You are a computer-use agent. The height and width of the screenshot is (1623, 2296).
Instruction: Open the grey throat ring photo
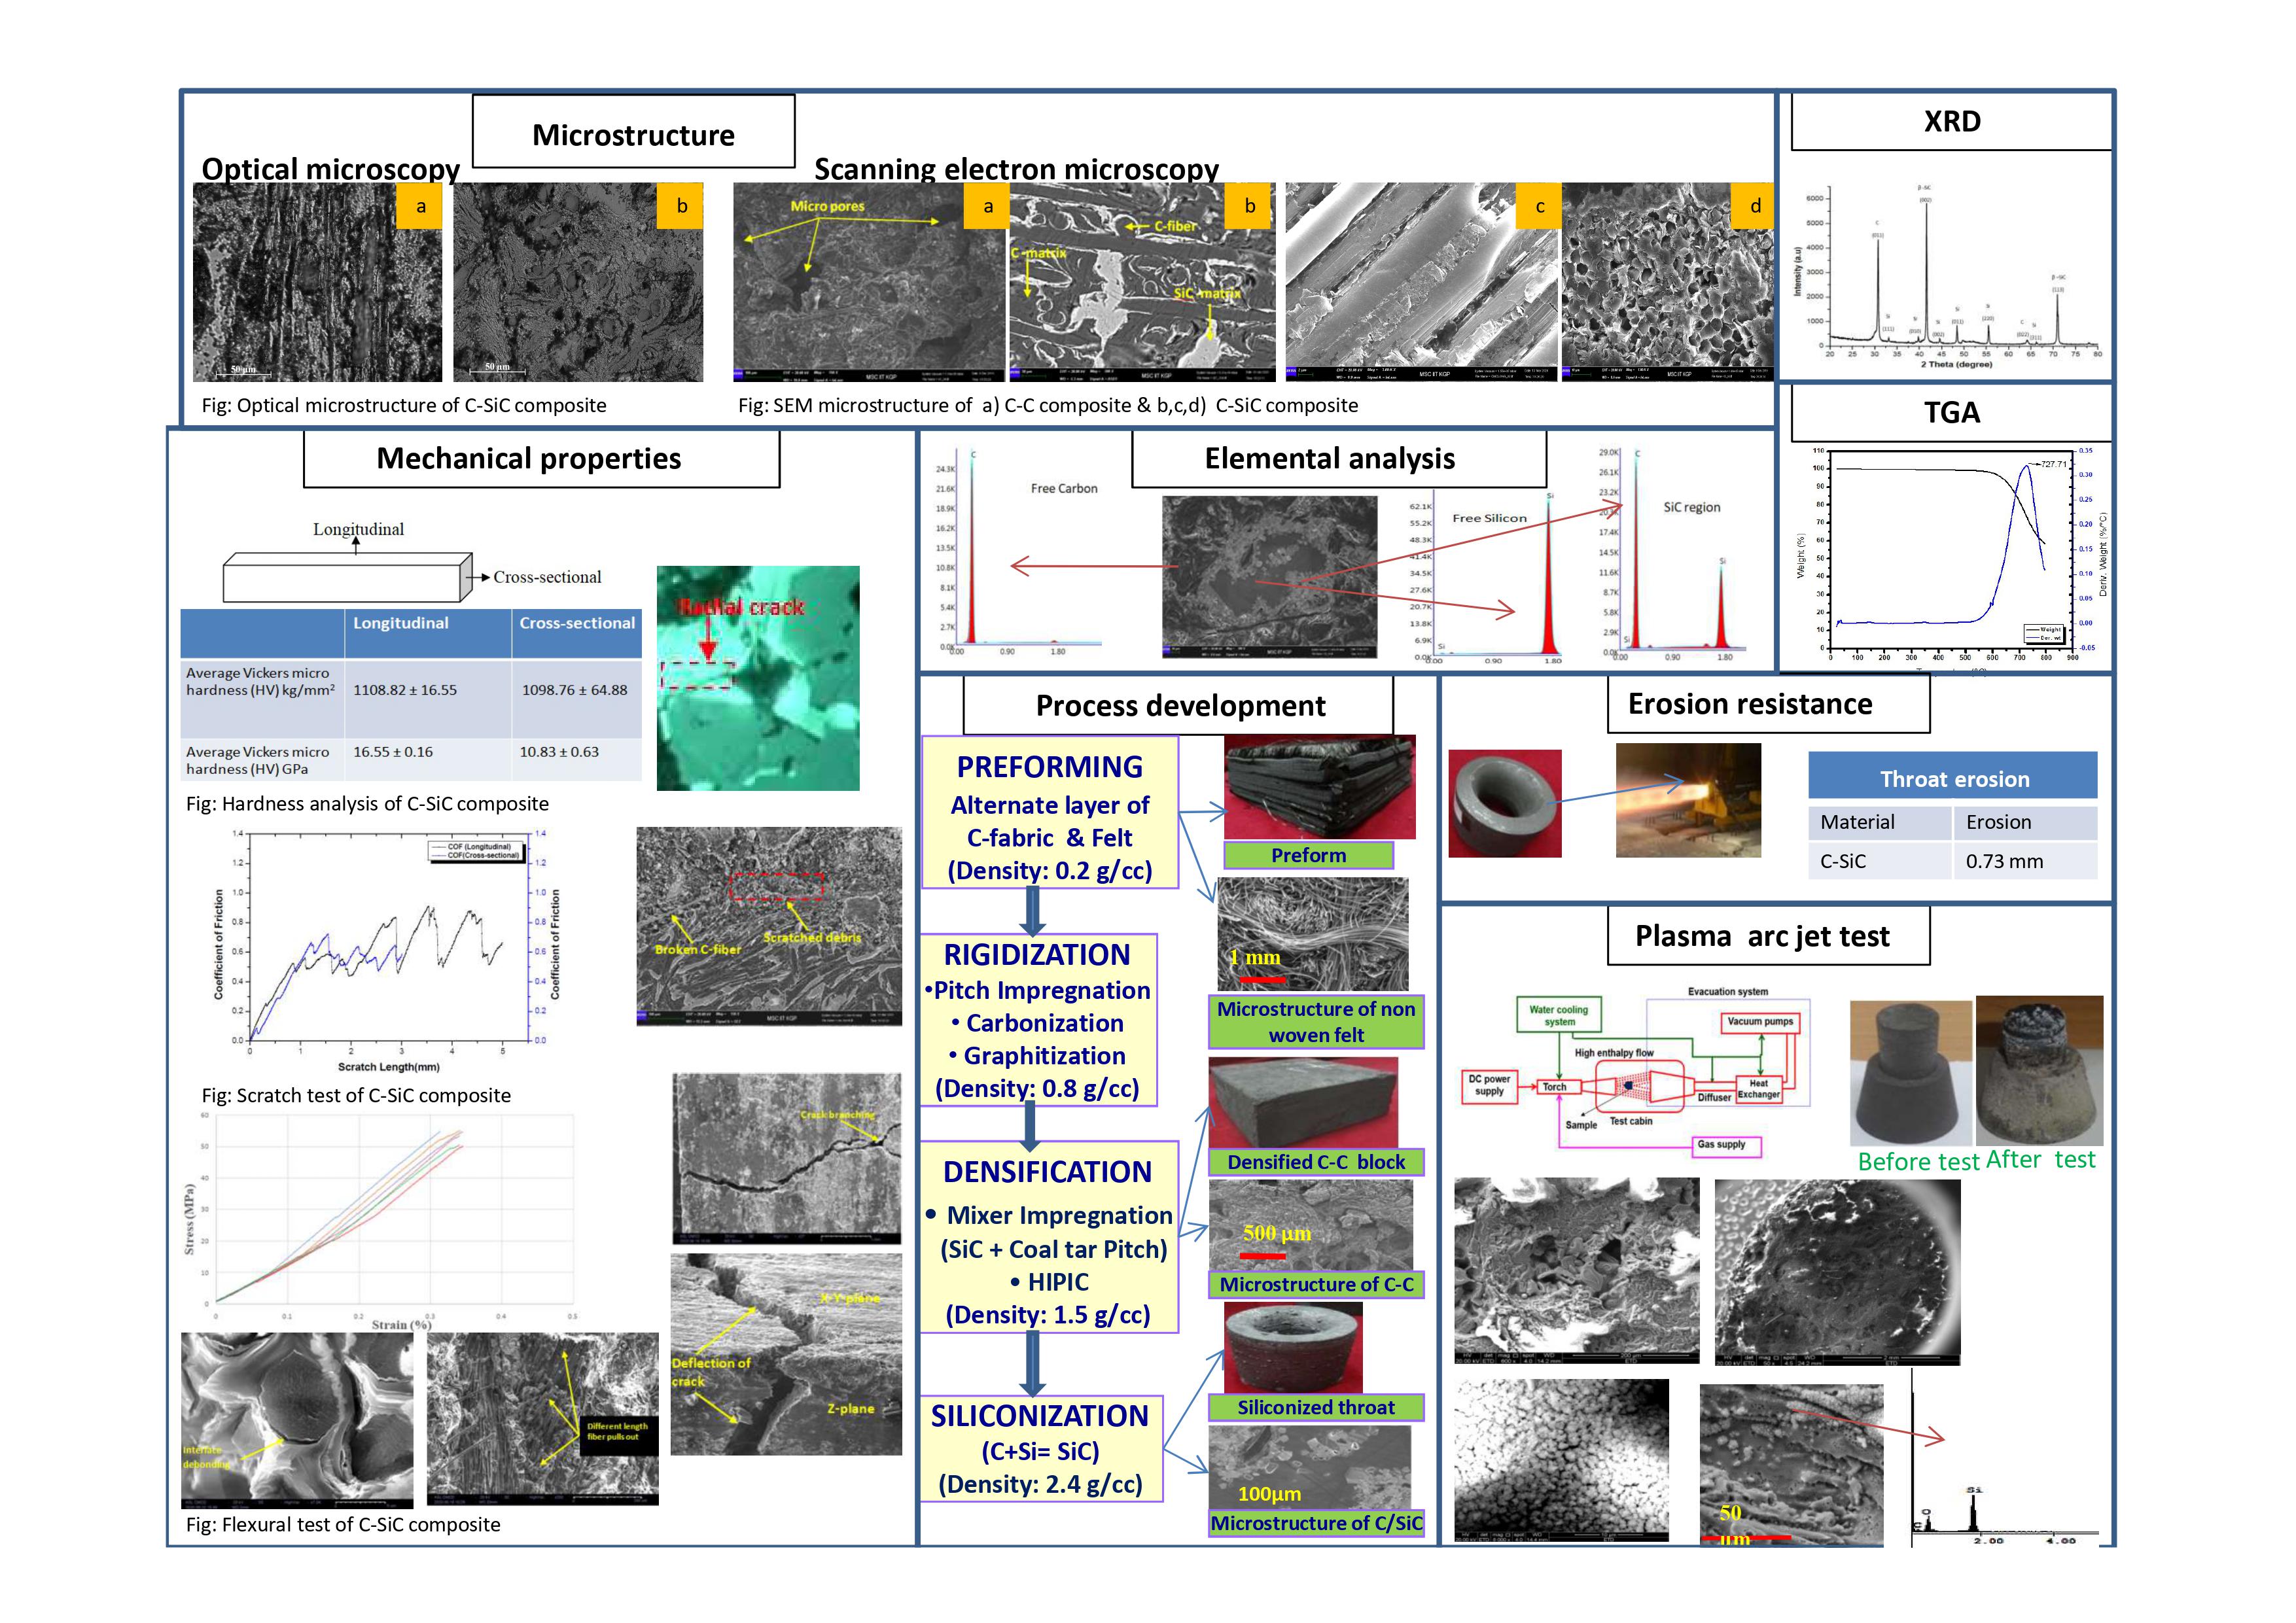(1505, 803)
